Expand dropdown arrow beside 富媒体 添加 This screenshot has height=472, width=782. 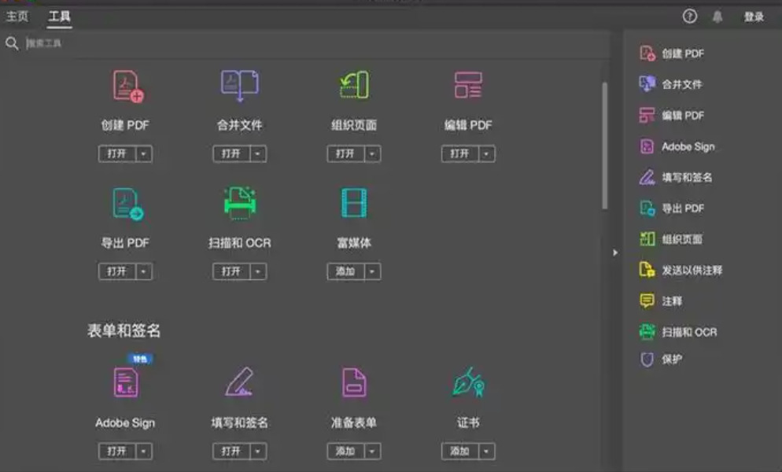pyautogui.click(x=372, y=271)
